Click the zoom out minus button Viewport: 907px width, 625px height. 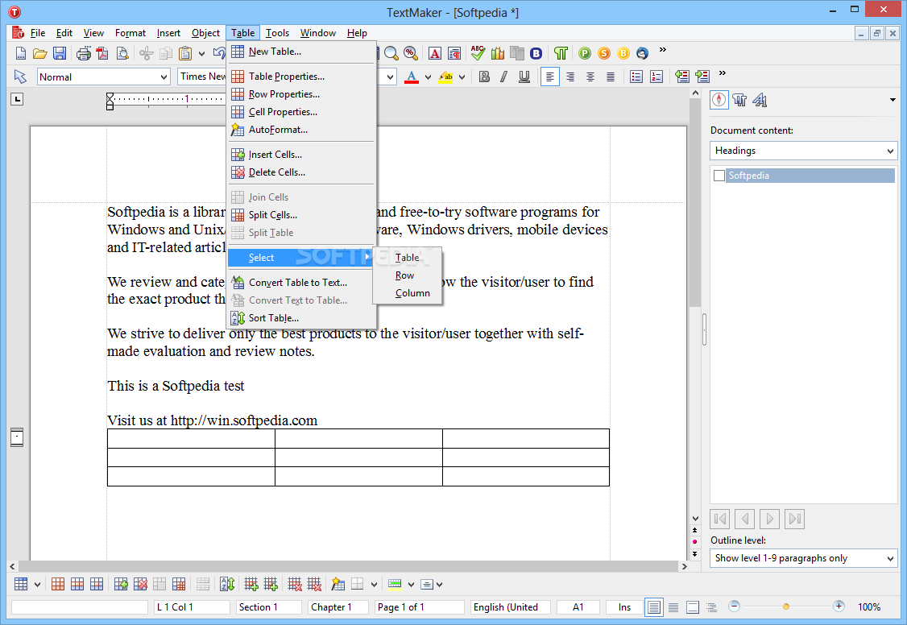tap(734, 606)
